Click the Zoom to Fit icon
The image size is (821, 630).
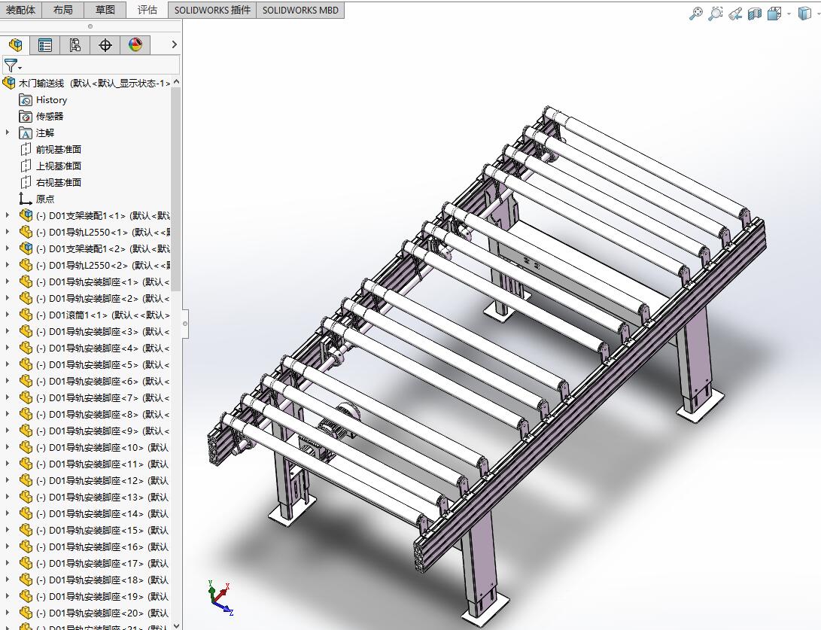696,14
